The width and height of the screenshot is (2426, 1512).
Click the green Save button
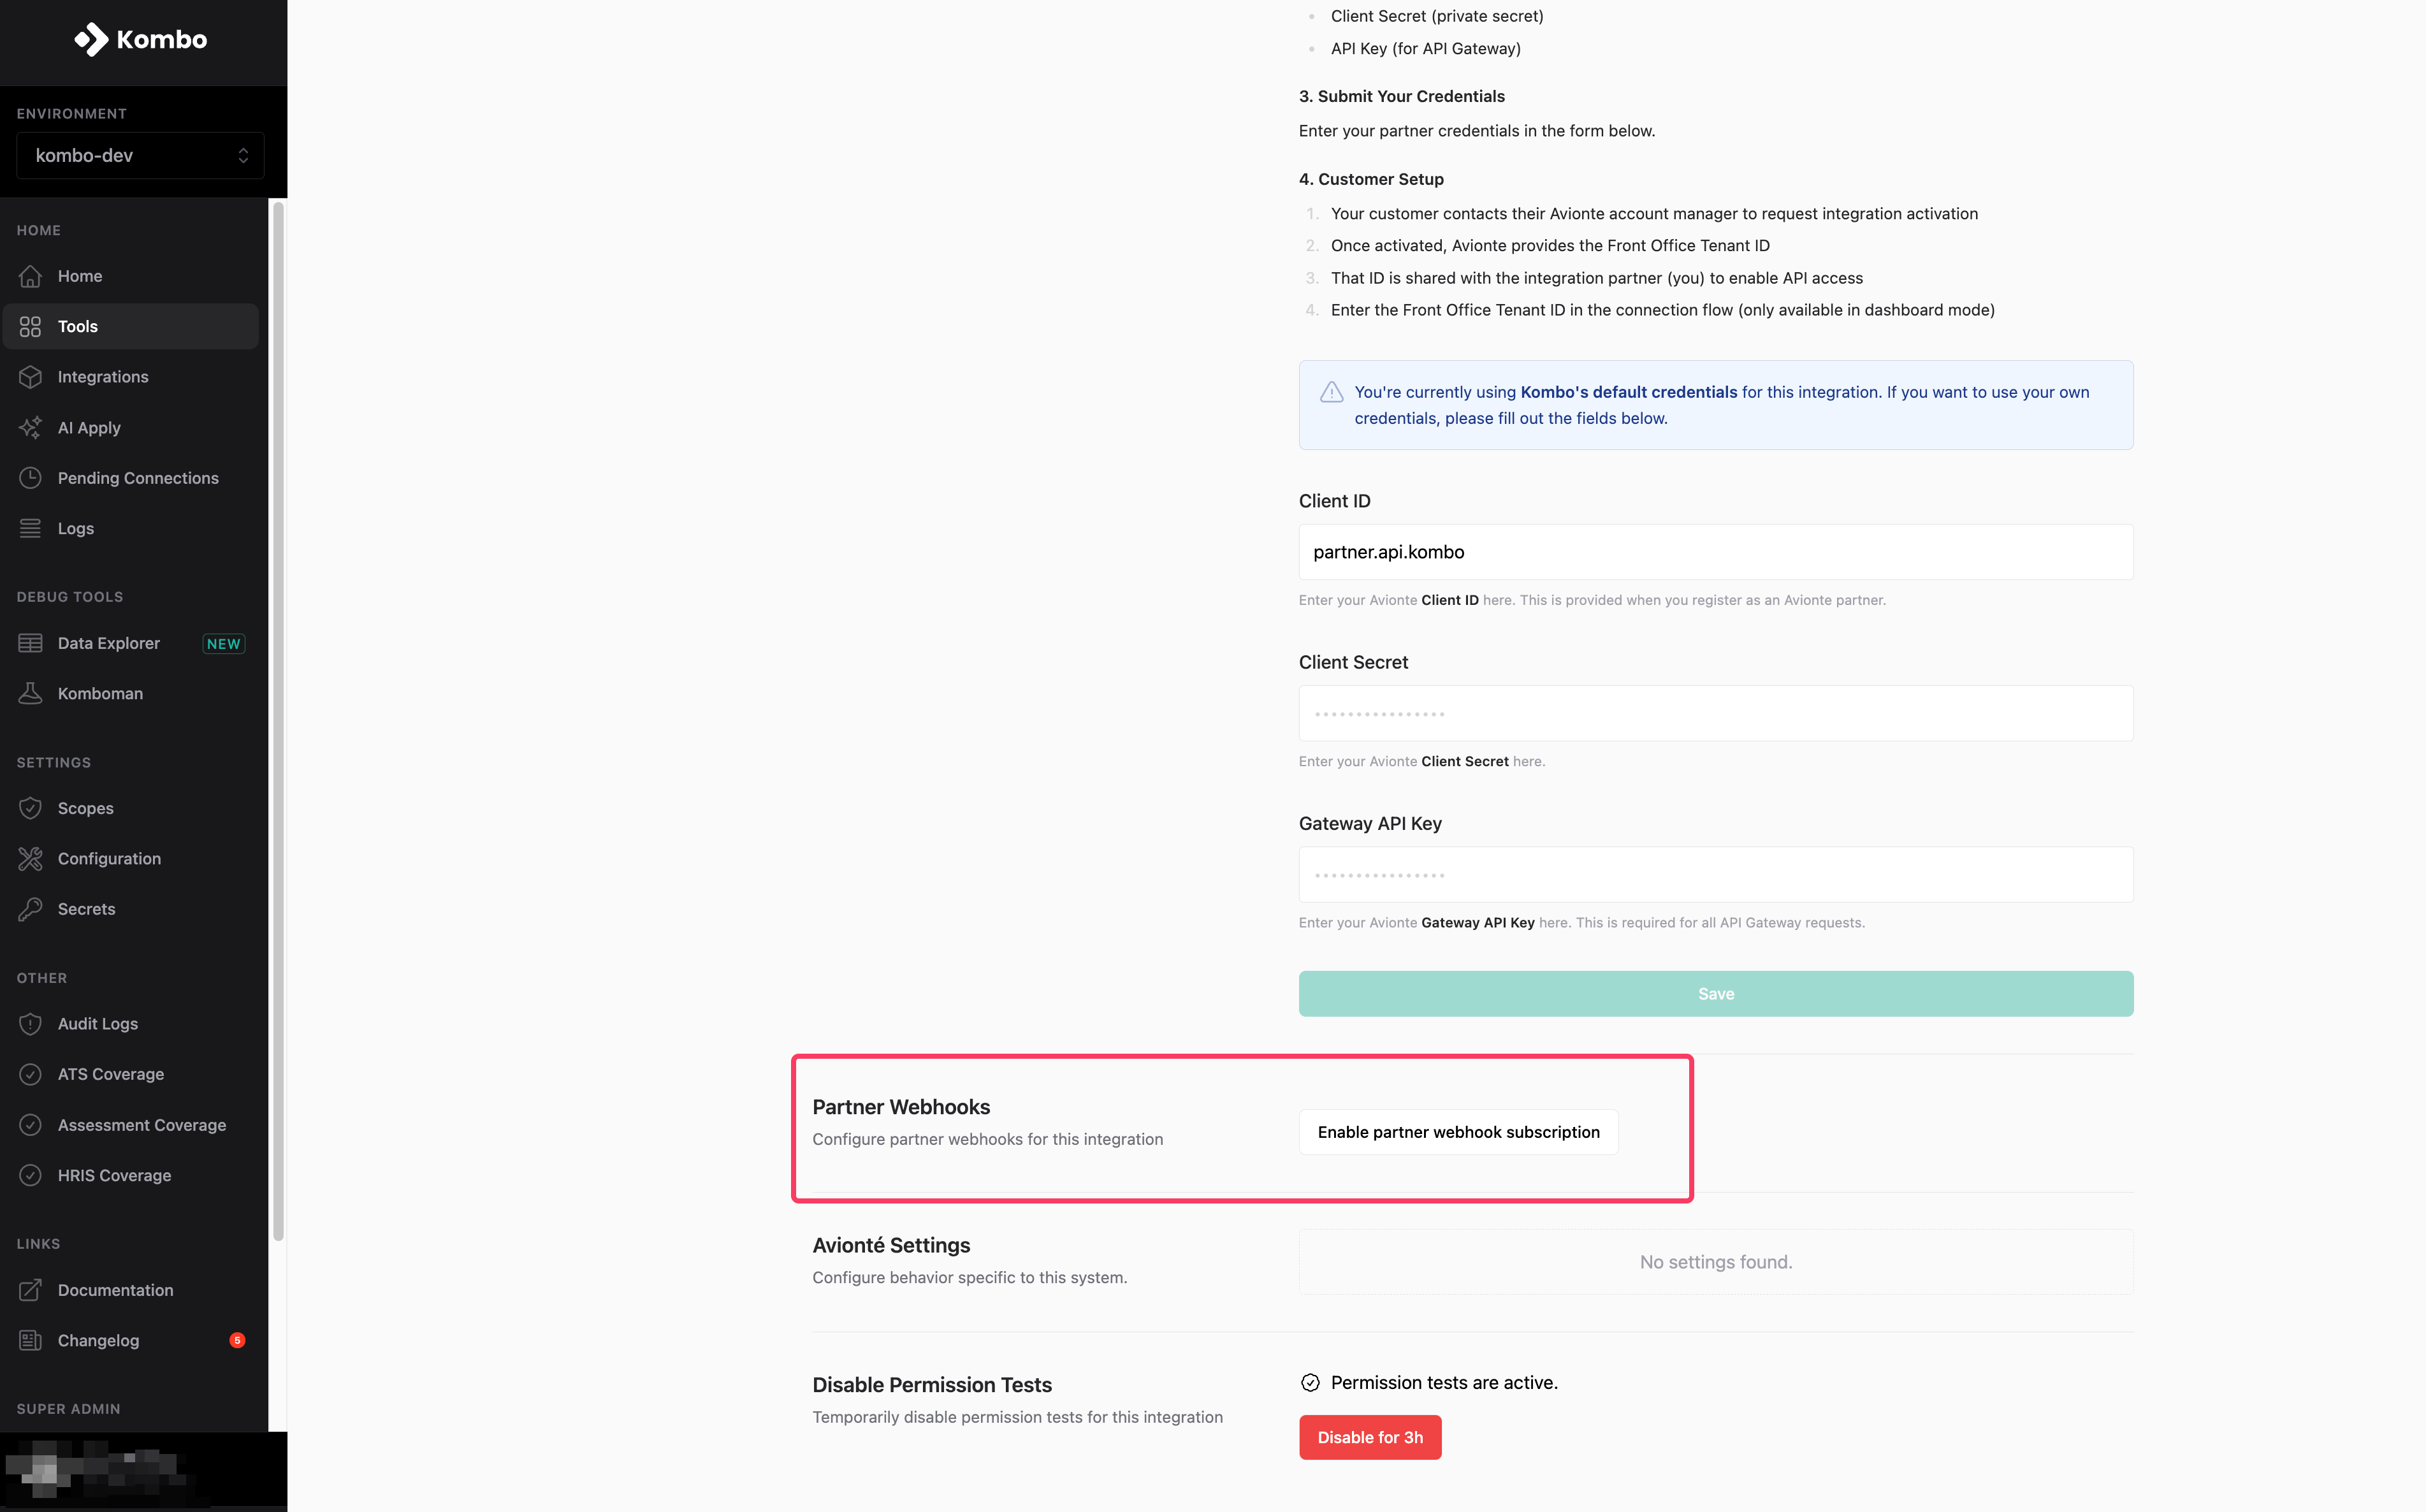point(1715,994)
